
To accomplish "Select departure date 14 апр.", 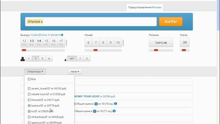I will pos(39,42).
